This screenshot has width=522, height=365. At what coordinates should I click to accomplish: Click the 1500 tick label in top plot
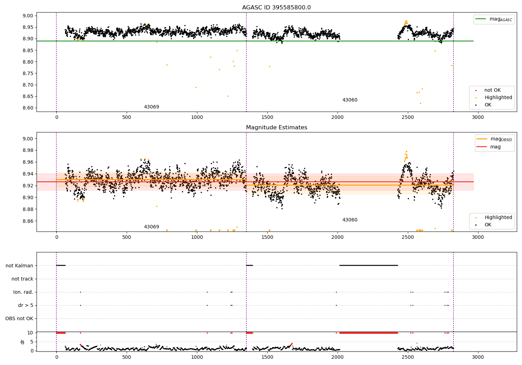[x=267, y=117]
